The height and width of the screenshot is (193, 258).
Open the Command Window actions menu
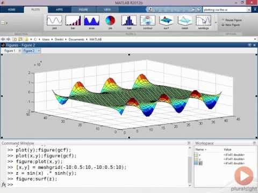pos(189,143)
